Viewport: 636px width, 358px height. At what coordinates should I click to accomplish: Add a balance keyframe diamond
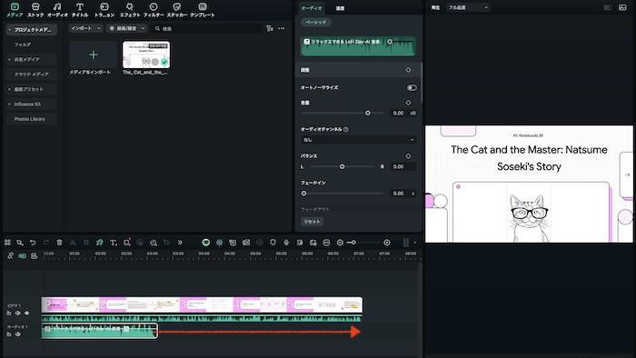[x=408, y=156]
